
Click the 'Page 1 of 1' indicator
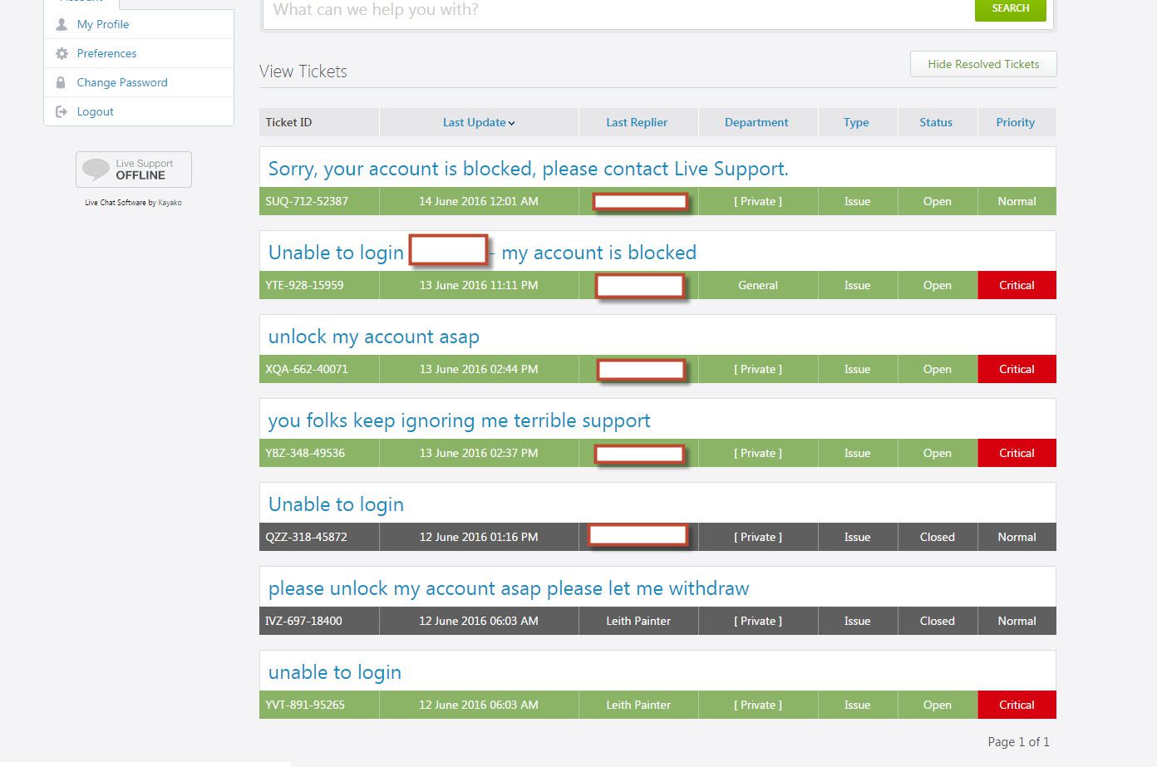click(x=1018, y=742)
